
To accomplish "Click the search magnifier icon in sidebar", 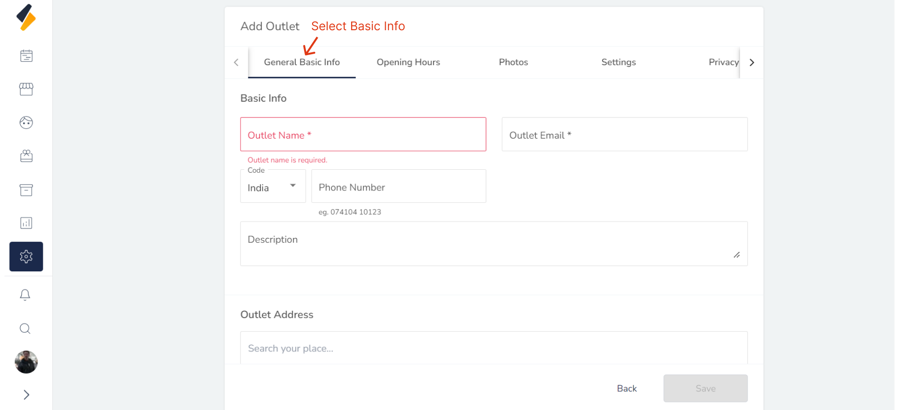I will pyautogui.click(x=25, y=328).
